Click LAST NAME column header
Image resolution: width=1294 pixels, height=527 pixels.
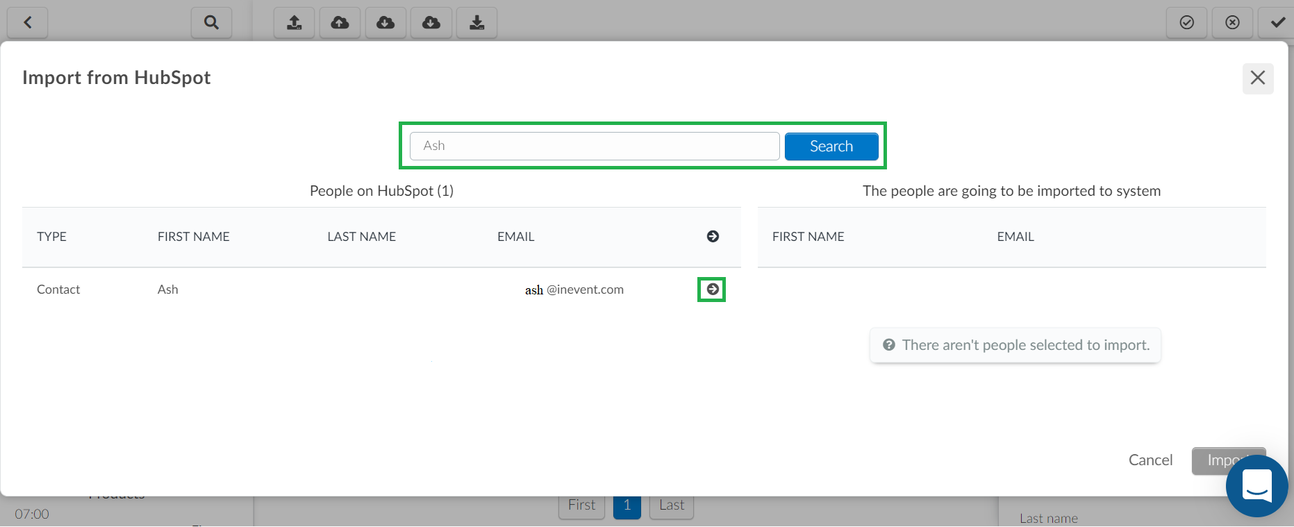click(x=362, y=237)
